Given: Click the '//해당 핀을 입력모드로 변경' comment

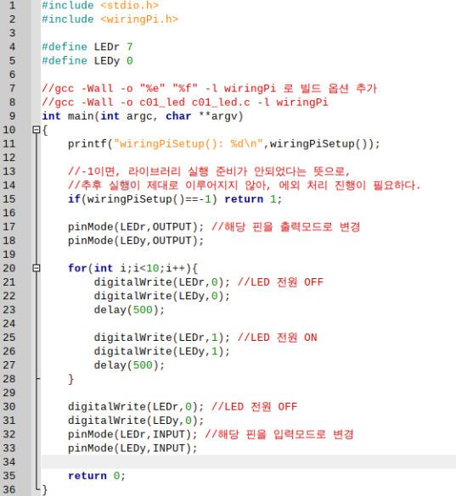Looking at the screenshot, I should tap(279, 434).
